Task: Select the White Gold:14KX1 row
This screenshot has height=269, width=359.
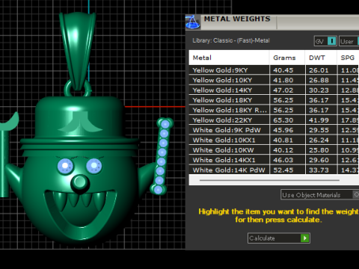Action: pos(274,160)
